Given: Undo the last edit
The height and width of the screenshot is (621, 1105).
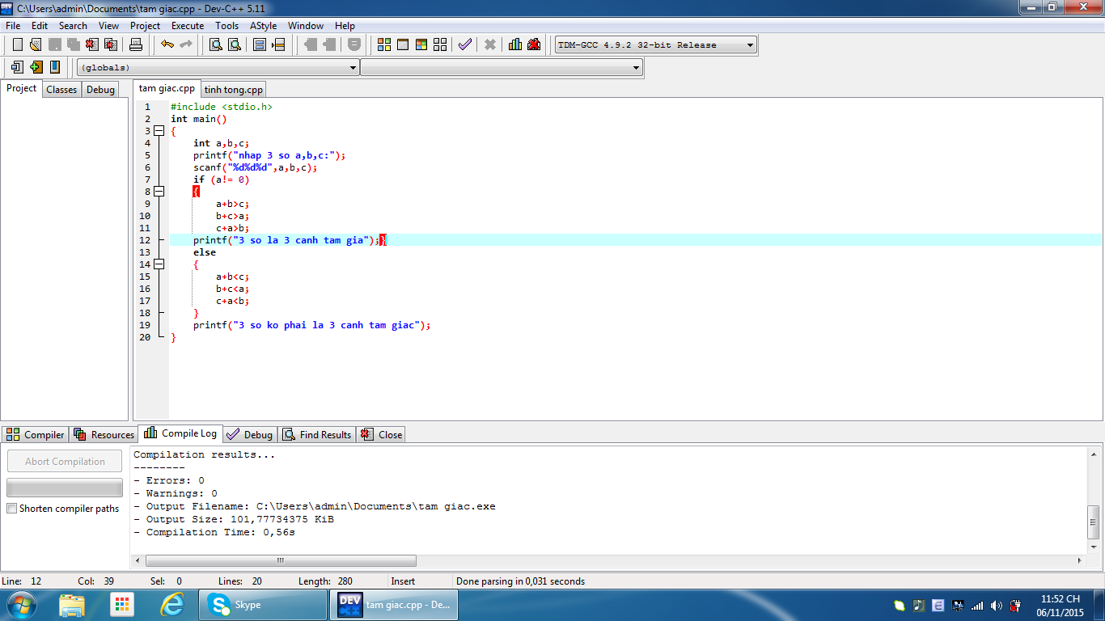Looking at the screenshot, I should pos(167,44).
